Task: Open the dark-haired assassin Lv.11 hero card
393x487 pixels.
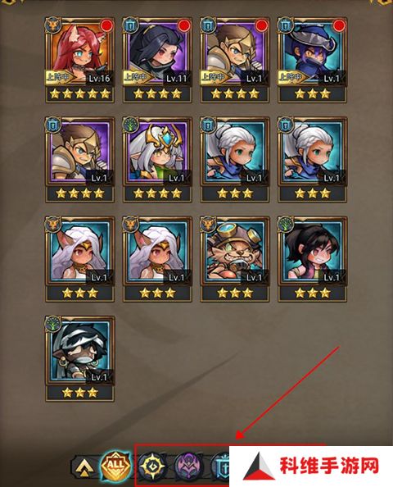Action: [x=157, y=60]
